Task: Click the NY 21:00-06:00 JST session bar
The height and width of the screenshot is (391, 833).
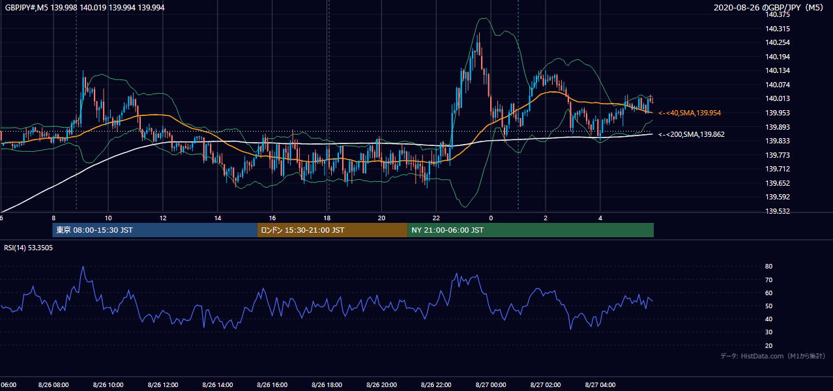Action: (x=531, y=230)
